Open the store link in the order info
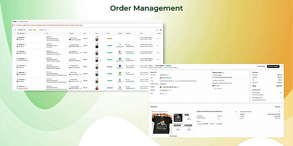Screen dimensions: 293x146 tap(166, 78)
